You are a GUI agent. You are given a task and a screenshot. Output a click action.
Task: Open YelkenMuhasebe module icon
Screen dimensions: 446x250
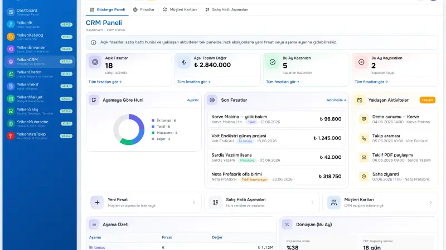click(11, 123)
